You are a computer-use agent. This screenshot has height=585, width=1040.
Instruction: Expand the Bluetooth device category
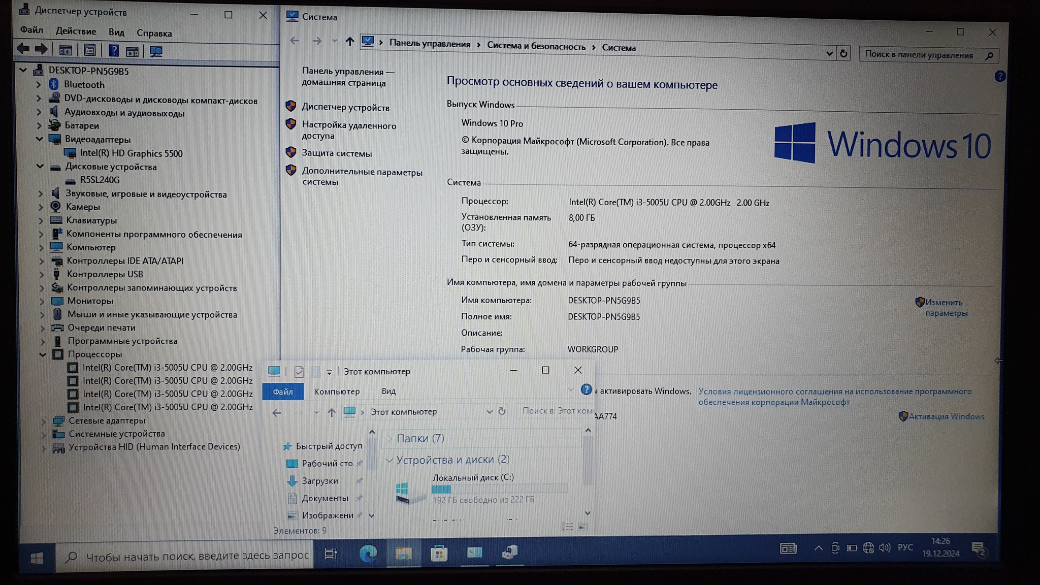pos(39,85)
